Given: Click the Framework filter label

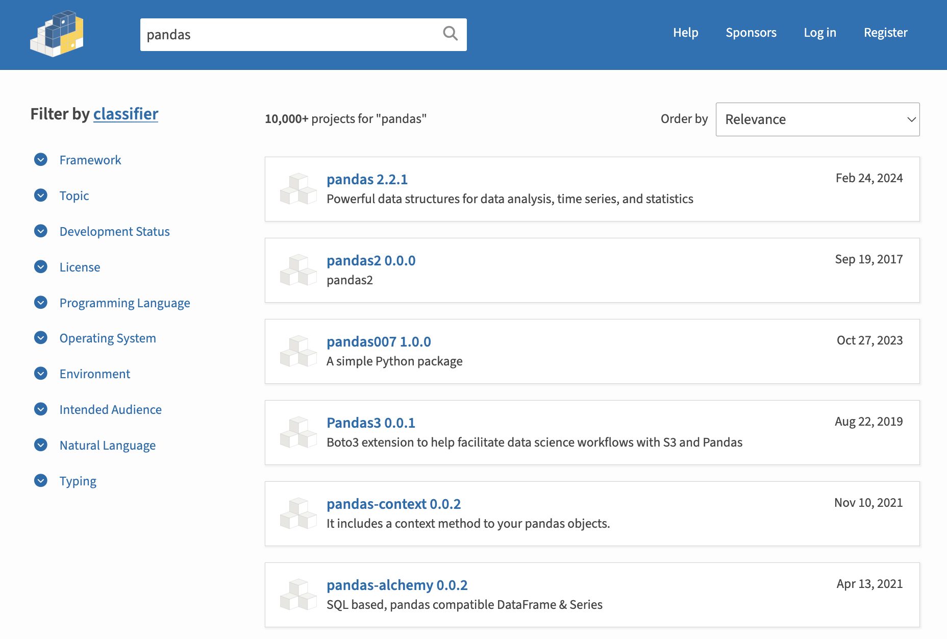Looking at the screenshot, I should (x=90, y=160).
